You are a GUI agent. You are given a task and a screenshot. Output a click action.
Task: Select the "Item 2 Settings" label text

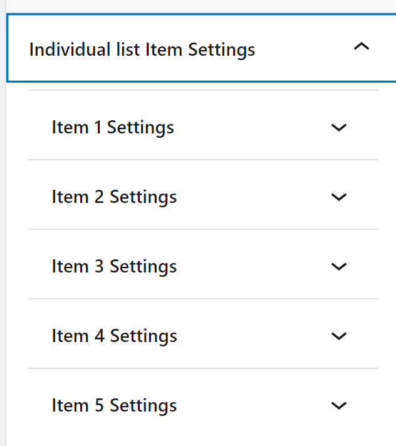(114, 197)
